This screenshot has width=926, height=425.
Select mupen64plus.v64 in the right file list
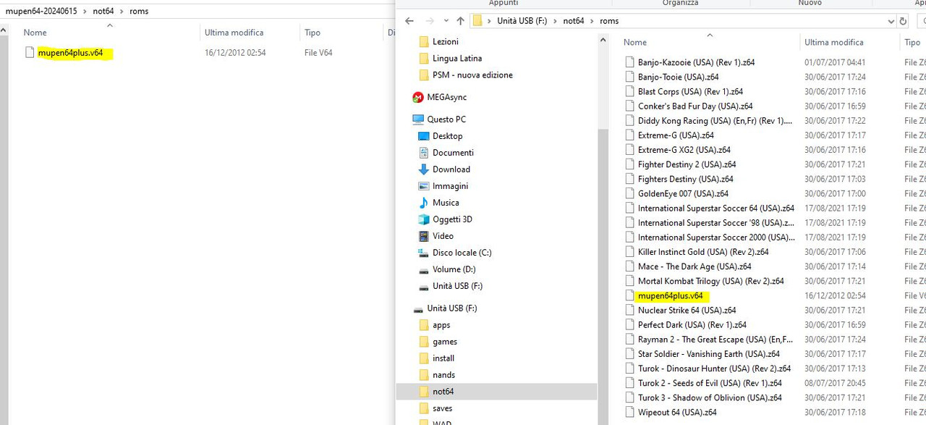tap(670, 295)
